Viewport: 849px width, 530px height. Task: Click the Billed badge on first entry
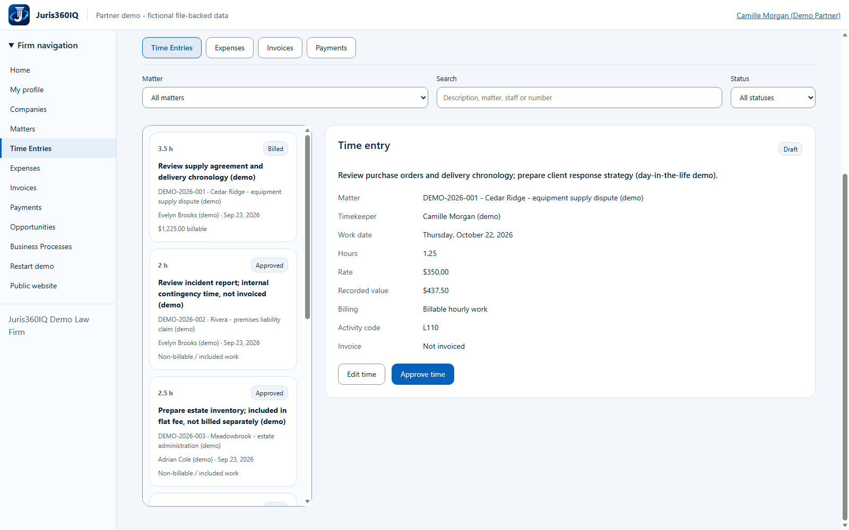tap(275, 149)
